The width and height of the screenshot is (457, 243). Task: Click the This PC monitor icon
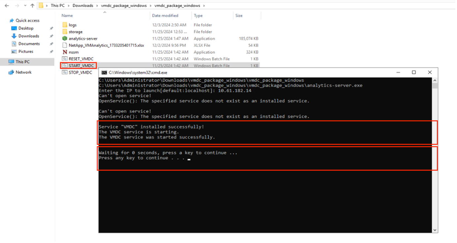[11, 62]
